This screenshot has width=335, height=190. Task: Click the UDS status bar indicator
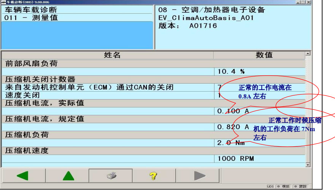(x=270, y=186)
